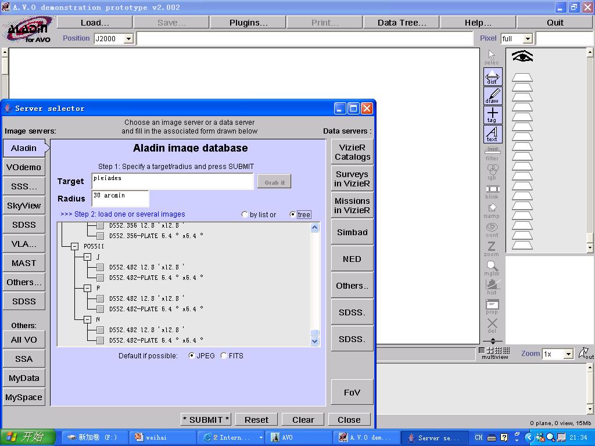Select the tree radio button
This screenshot has height=446, width=595.
click(x=292, y=215)
